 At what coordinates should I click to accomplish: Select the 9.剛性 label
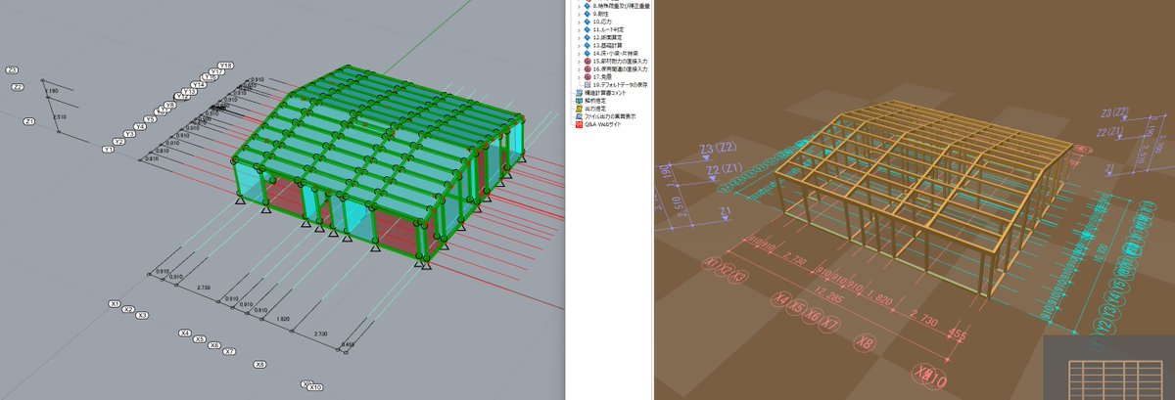601,14
